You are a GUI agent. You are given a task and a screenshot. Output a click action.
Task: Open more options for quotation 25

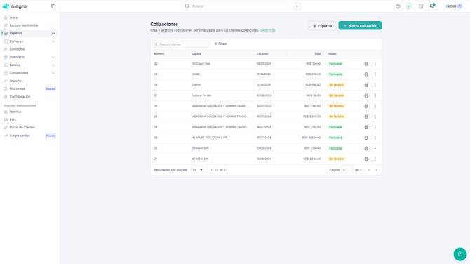click(x=375, y=117)
